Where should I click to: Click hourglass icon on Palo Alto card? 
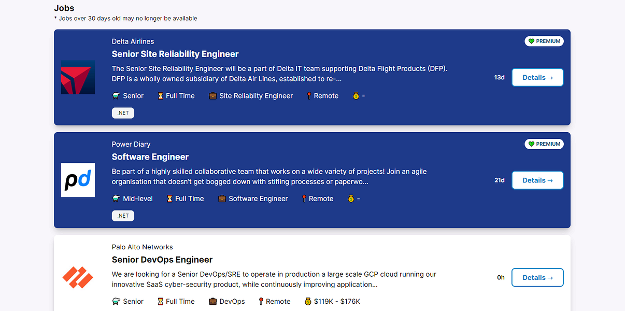point(161,301)
